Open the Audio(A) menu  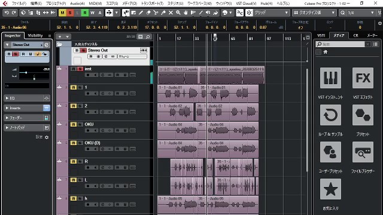(77, 4)
